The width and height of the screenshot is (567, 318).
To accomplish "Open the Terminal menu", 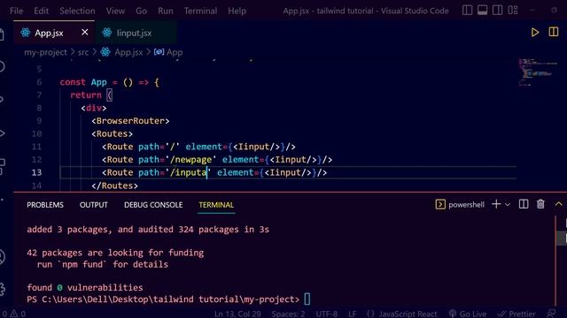I will (x=201, y=11).
